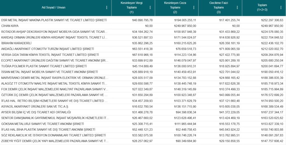286x145 pixels.
Task: Select the AYSER BİLİŞİM name cell
Action: coord(36,113)
